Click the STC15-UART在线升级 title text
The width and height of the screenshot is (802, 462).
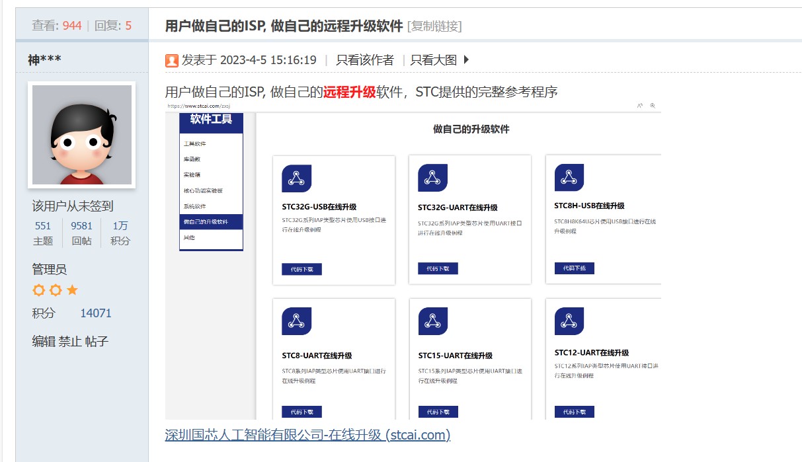(455, 356)
